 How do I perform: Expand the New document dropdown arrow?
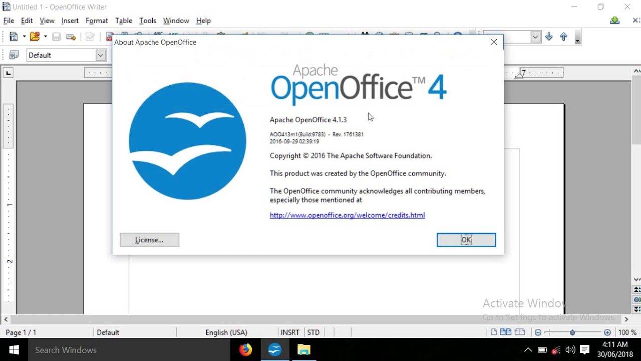(x=24, y=37)
